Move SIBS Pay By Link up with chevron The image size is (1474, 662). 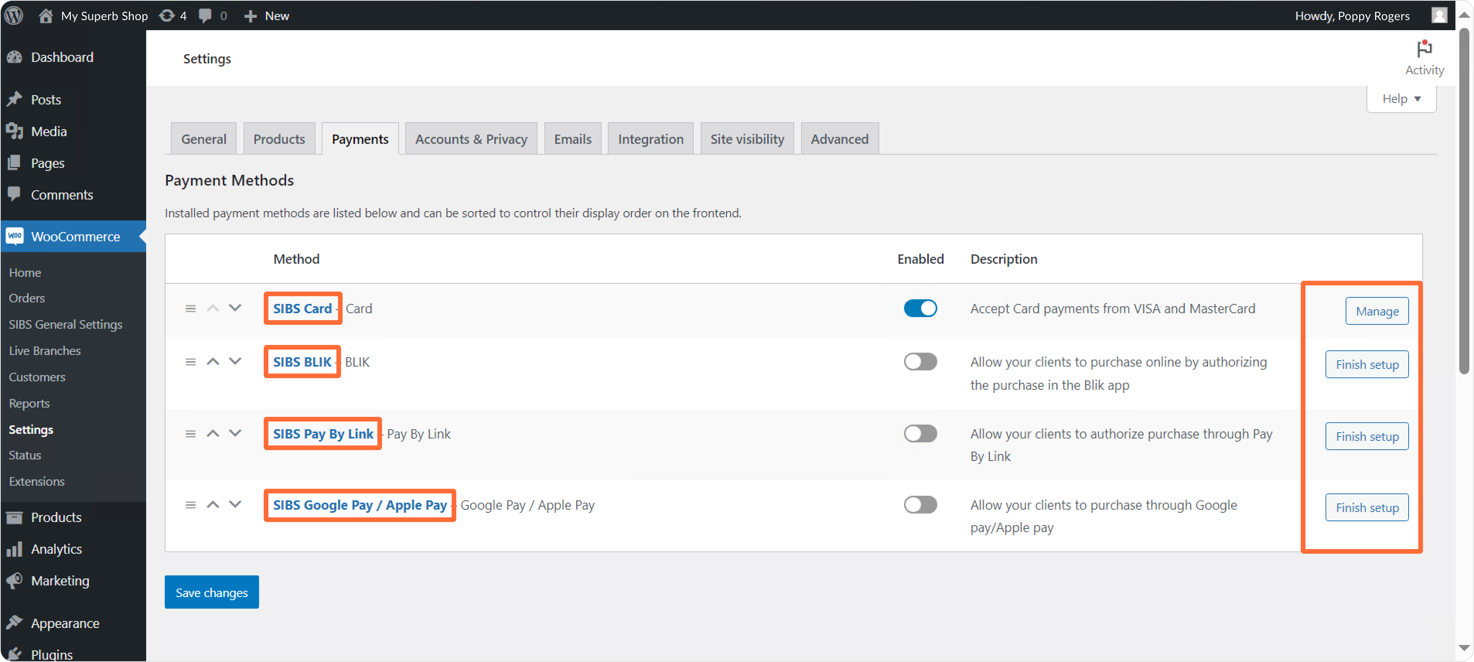click(213, 433)
